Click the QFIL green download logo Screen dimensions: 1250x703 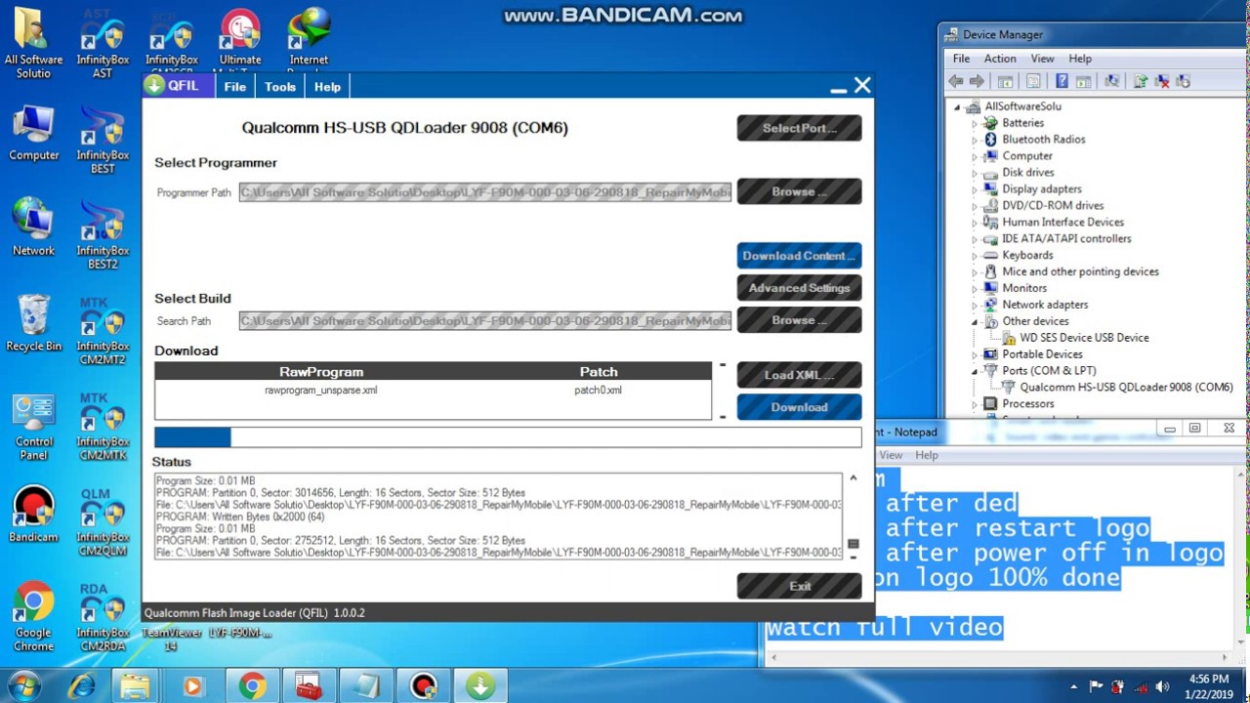pos(155,86)
